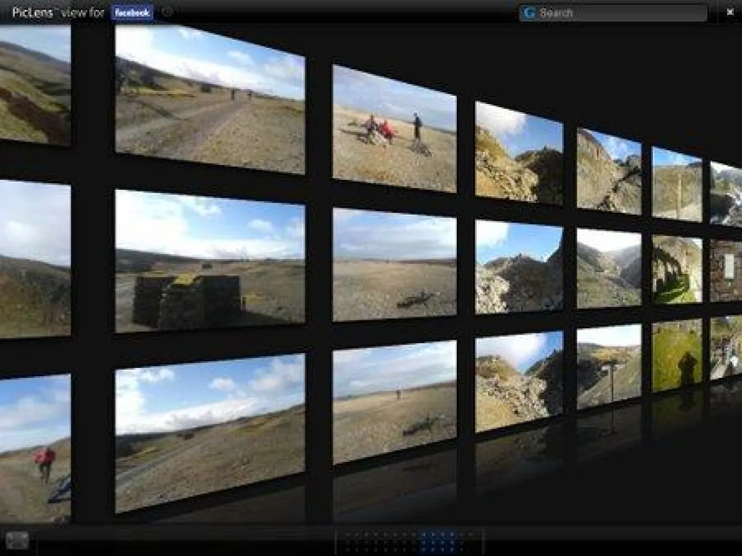Select photo of brick wall with white window
This screenshot has height=556, width=742.
[726, 270]
